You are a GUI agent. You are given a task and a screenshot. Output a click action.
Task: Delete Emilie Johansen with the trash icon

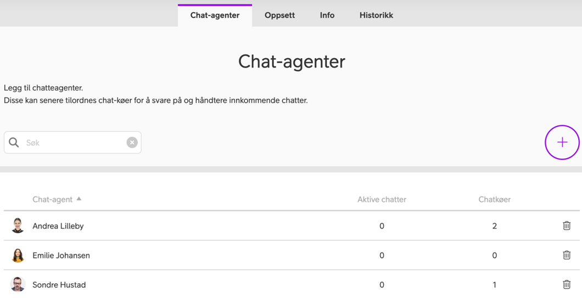tap(567, 255)
